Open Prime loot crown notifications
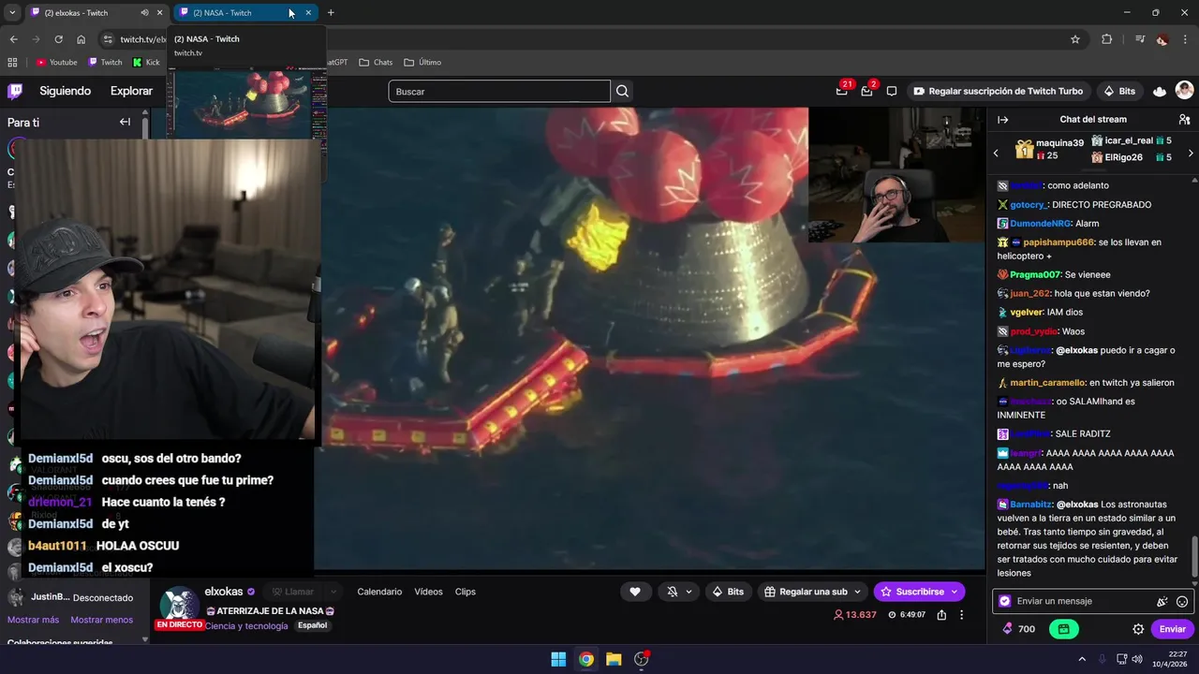Viewport: 1199px width, 674px height. click(x=842, y=91)
